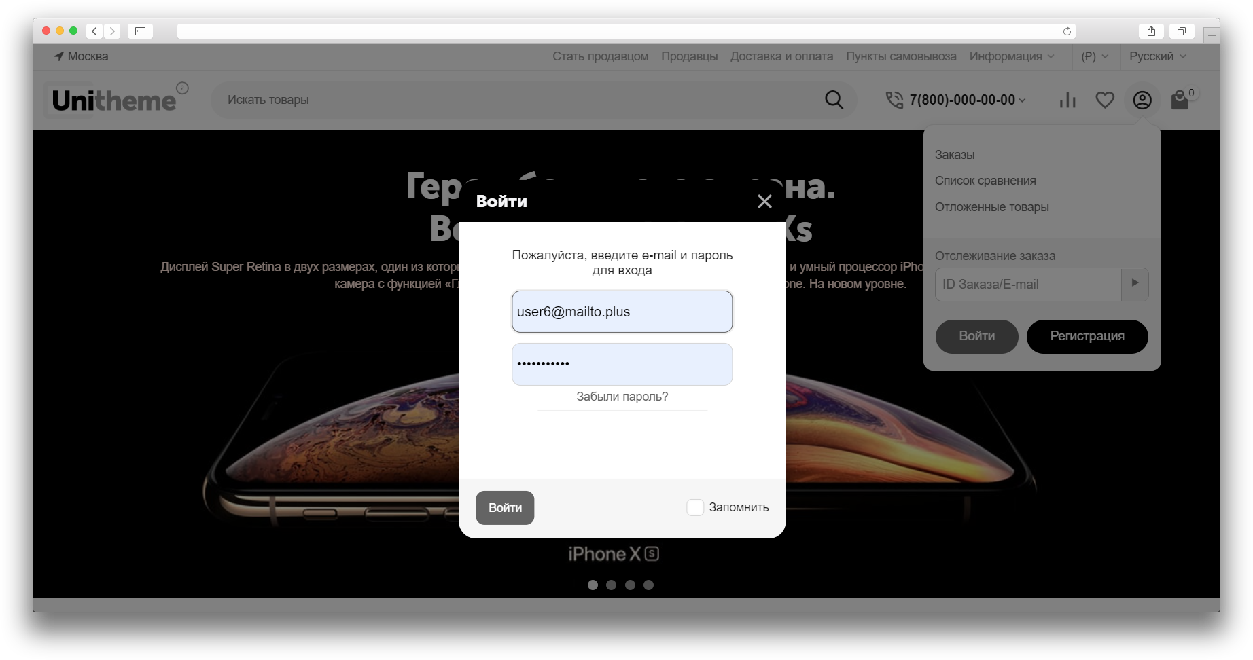The height and width of the screenshot is (660, 1253).
Task: Expand the Информация dropdown
Action: tap(1012, 56)
